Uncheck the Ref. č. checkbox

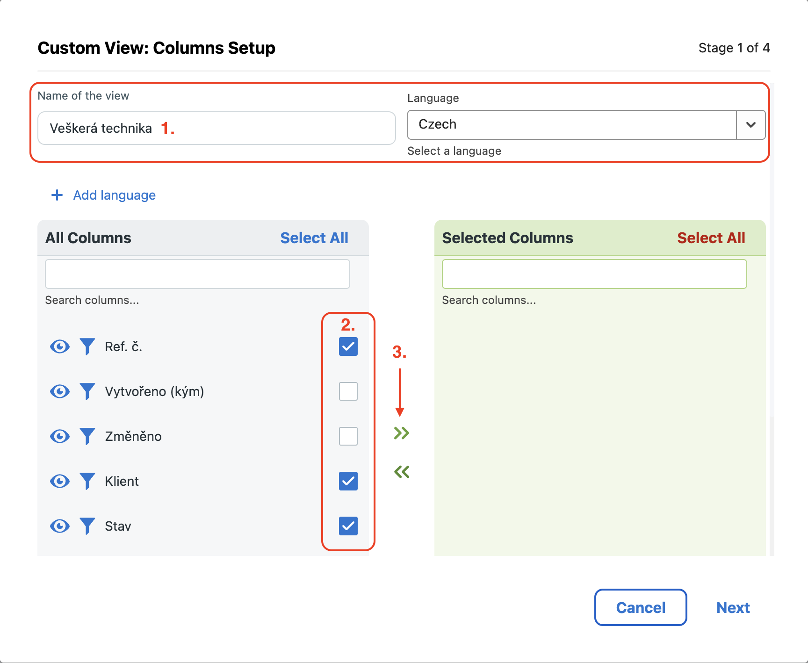coord(348,346)
